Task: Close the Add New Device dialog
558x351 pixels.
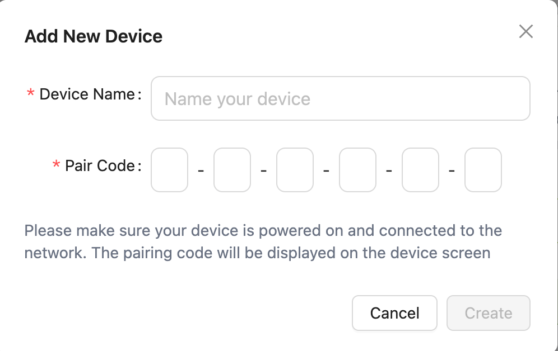Action: [x=526, y=31]
